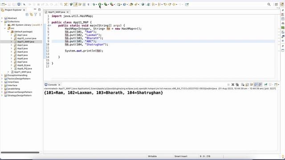
Task: Maximize the Project Explorer panel
Action: click(39, 10)
